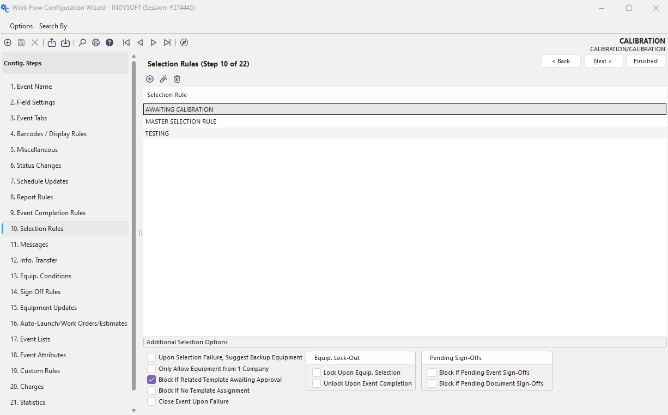Uncheck Block If Related Template Awaiting Approval

pos(151,380)
